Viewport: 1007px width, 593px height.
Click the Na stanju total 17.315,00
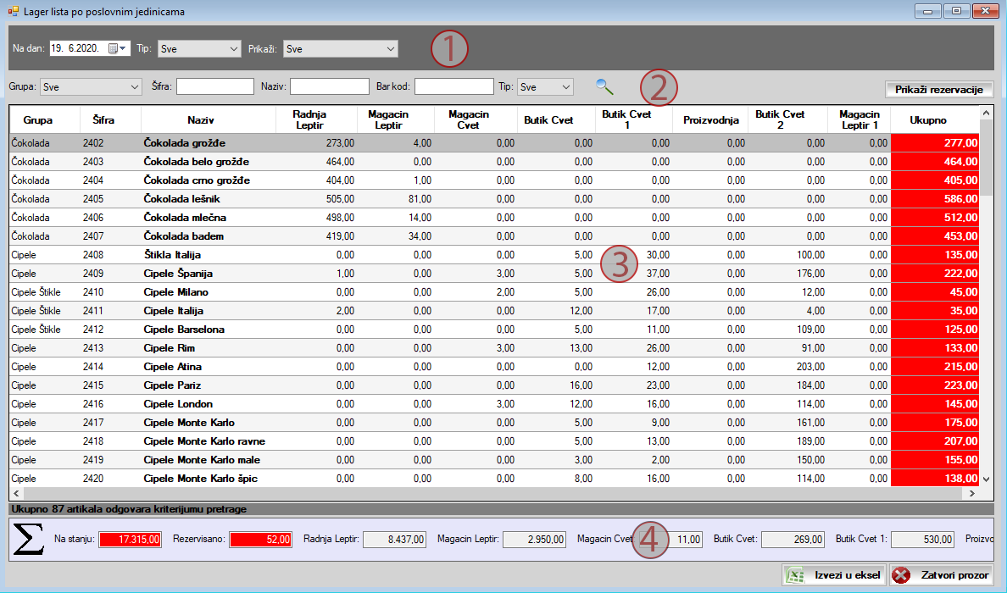(x=131, y=539)
